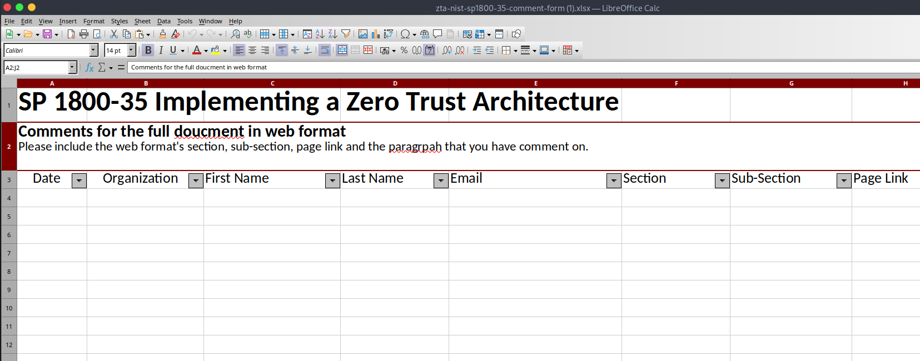920x361 pixels.
Task: Click the Clone Formatting paintbrush icon
Action: tap(163, 34)
